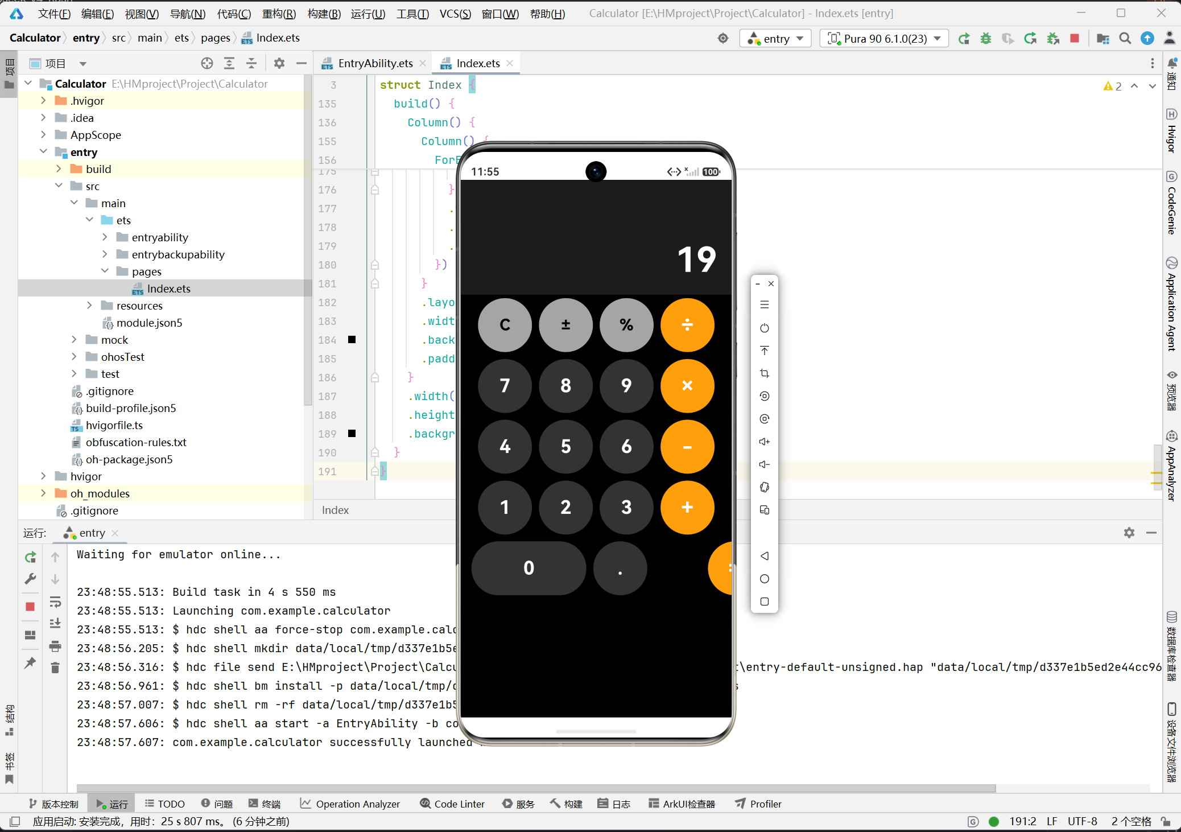Open the VCS(S) menu
The height and width of the screenshot is (832, 1181).
[x=455, y=14]
